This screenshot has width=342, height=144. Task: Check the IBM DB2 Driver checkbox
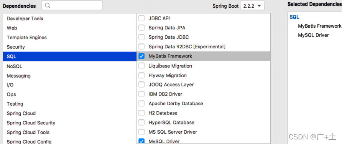pos(141,94)
